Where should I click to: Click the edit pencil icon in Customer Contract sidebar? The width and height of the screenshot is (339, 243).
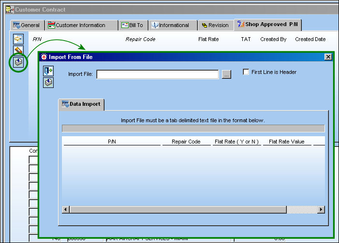pyautogui.click(x=18, y=50)
